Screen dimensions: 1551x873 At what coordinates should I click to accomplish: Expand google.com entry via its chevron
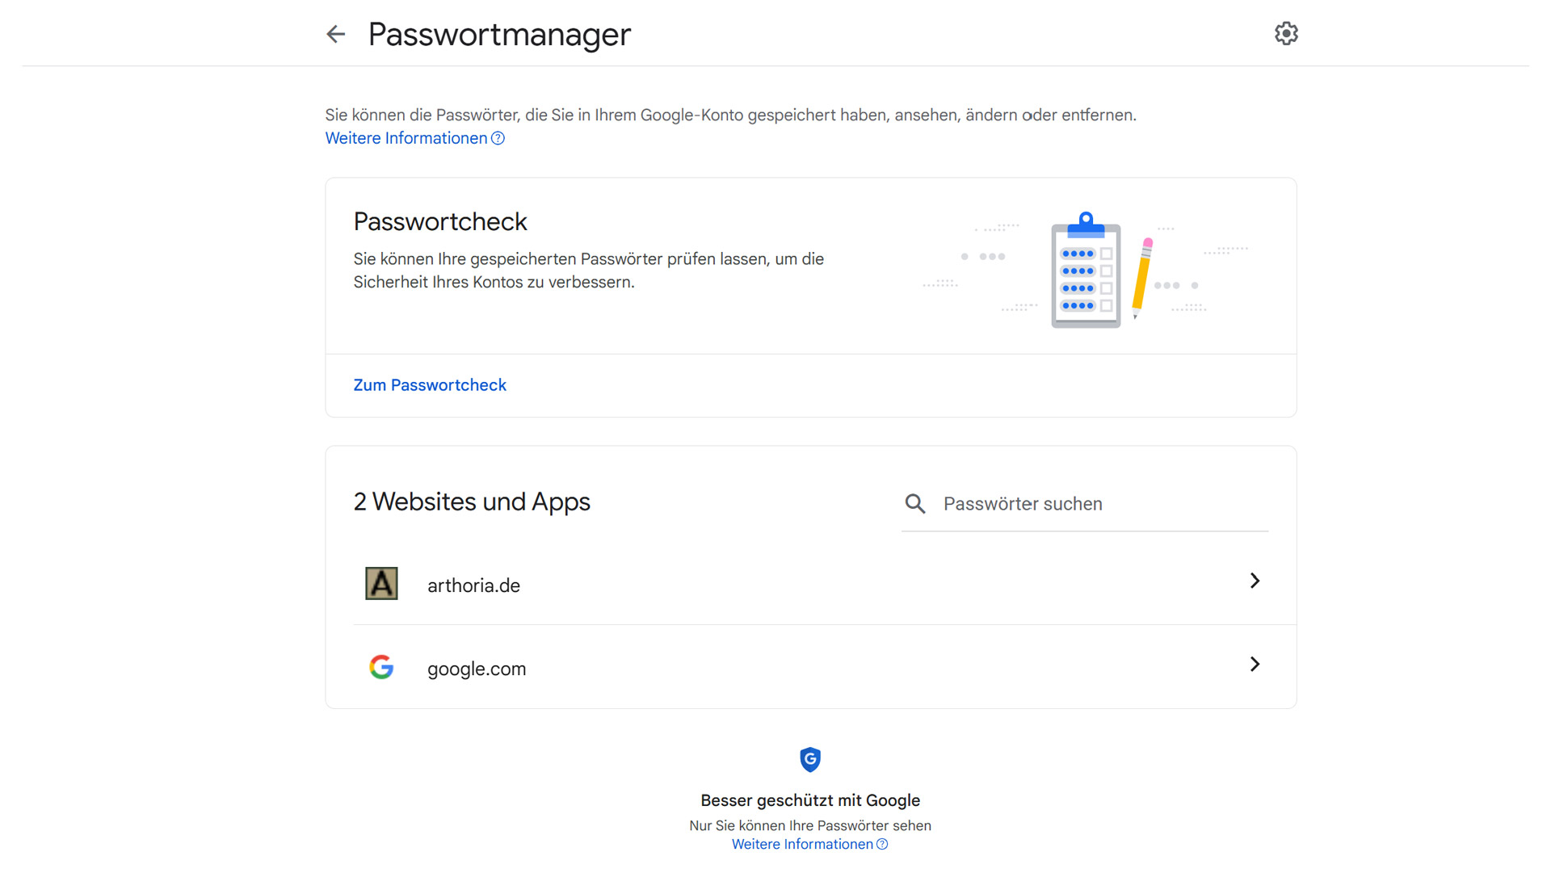1255,664
